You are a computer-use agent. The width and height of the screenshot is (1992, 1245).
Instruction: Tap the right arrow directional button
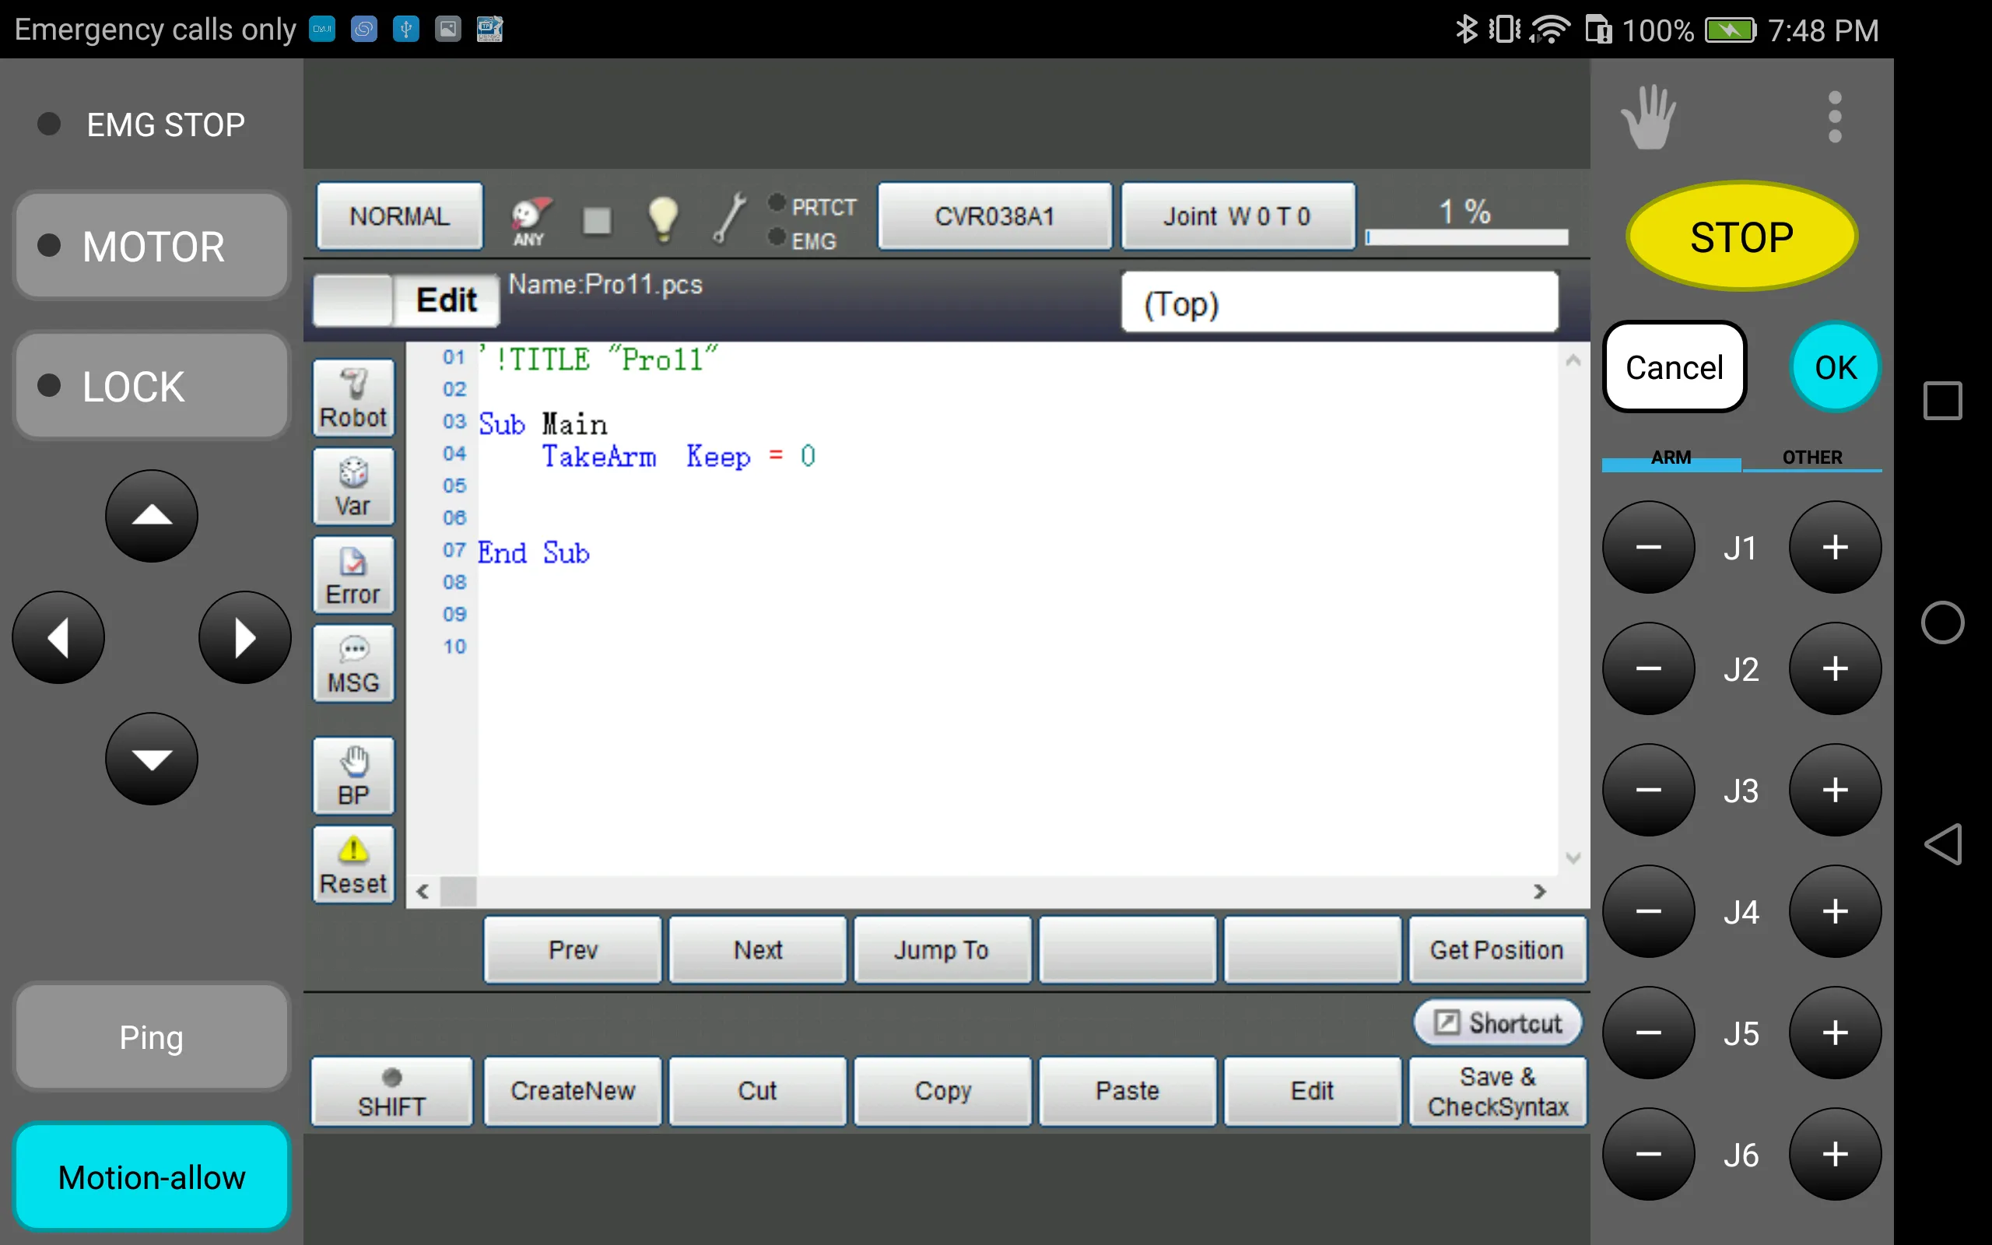pos(245,637)
